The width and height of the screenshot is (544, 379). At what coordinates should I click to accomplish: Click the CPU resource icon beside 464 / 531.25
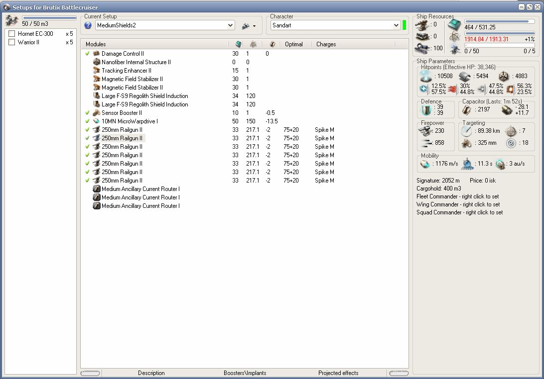tap(454, 24)
